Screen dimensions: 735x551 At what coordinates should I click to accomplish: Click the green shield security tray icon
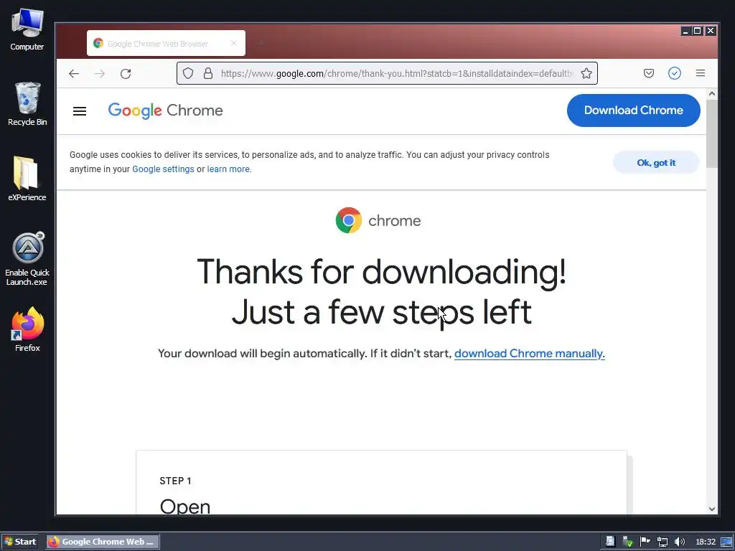pos(627,542)
